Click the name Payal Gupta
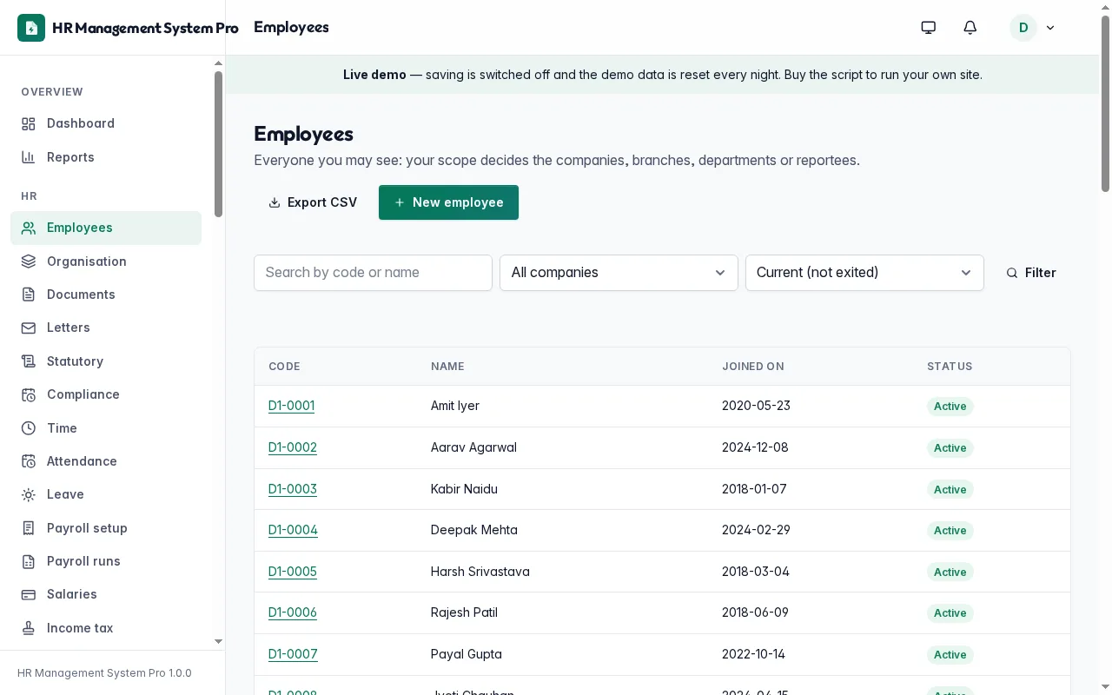The width and height of the screenshot is (1112, 695). pyautogui.click(x=467, y=654)
